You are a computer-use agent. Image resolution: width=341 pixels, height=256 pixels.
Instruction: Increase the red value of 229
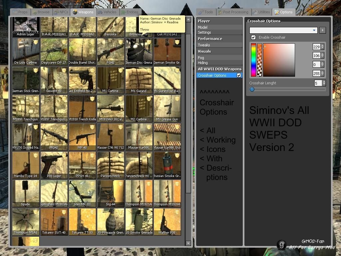pyautogui.click(x=322, y=45)
